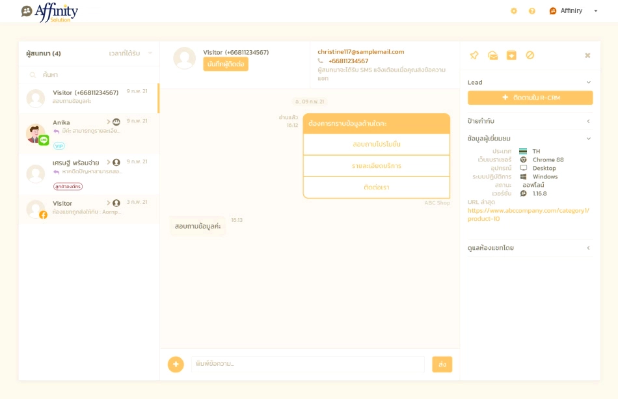This screenshot has width=618, height=399.
Task: Click the message input field
Action: pyautogui.click(x=308, y=364)
